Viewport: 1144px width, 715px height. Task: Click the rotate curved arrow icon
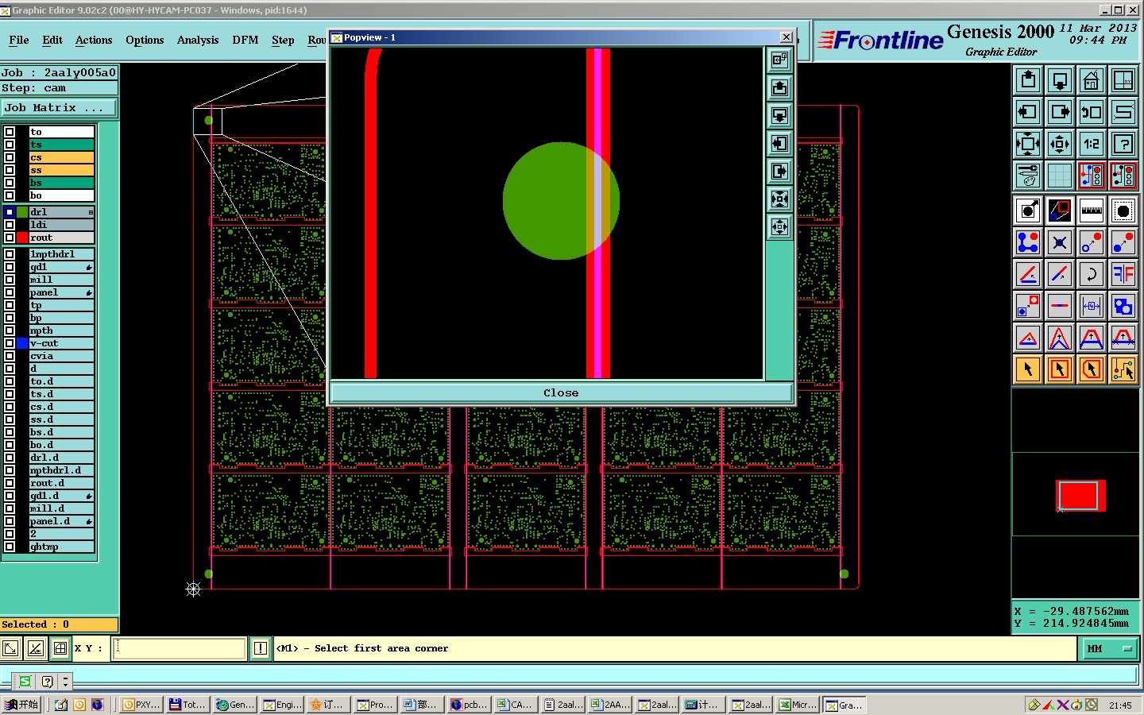pyautogui.click(x=1092, y=274)
